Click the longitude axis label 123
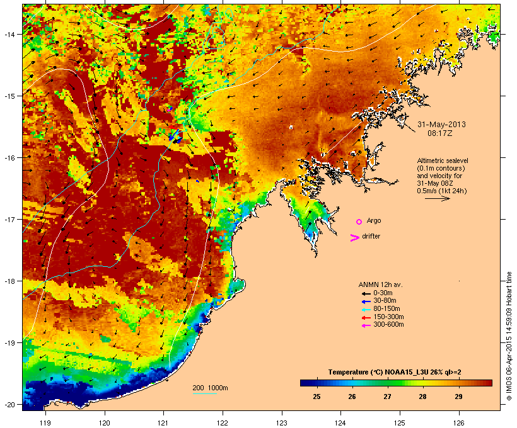The height and width of the screenshot is (428, 517). (x=282, y=423)
